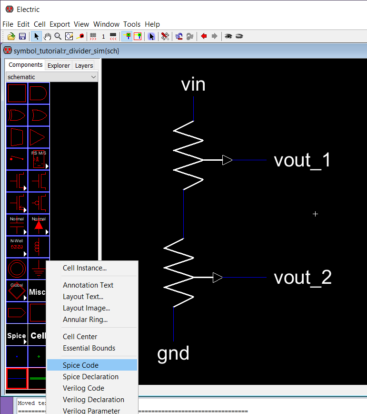Open library via the folder toolbar icon

click(11, 36)
